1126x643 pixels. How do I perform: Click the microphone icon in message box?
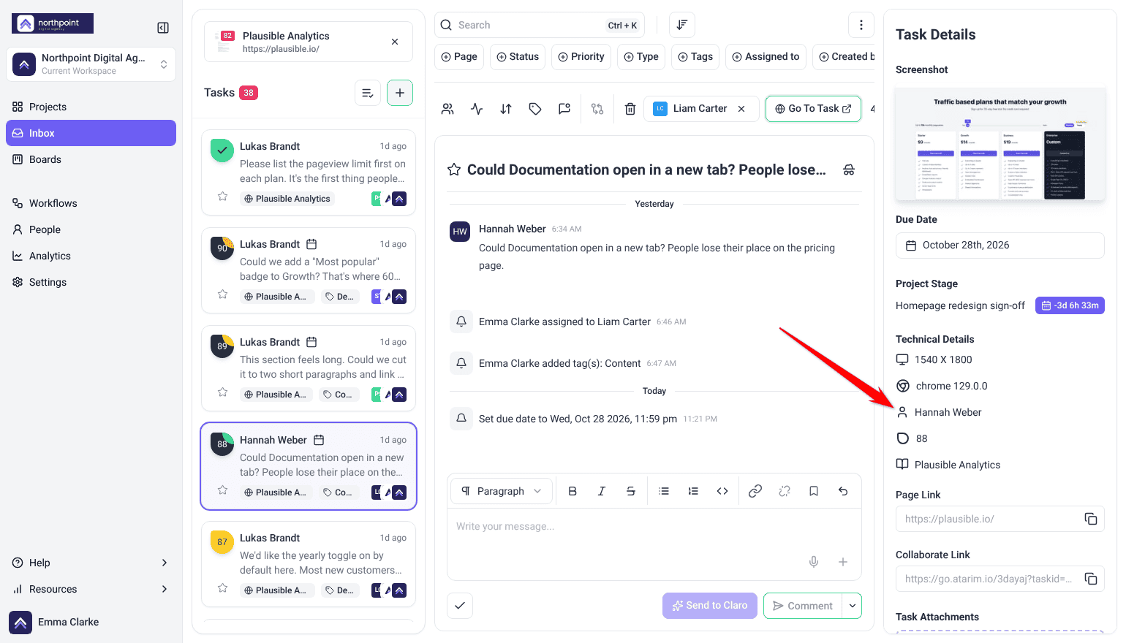click(x=814, y=562)
